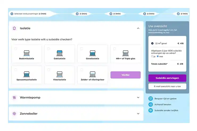Click the Gevelisolatie house icon
Image resolution: width=197 pixels, height=131 pixels.
92,53
